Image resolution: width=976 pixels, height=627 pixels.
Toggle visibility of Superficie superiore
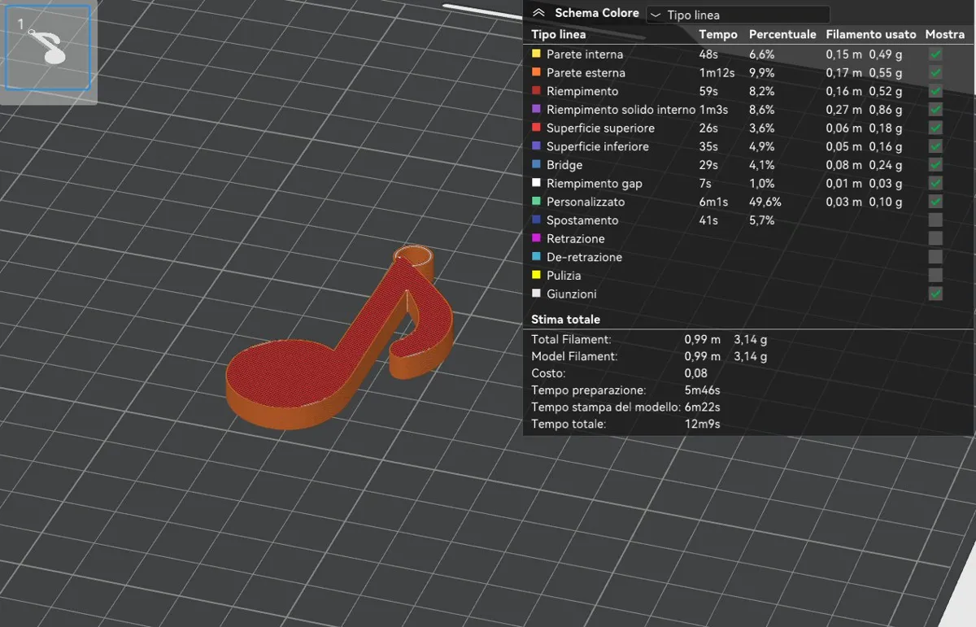[x=935, y=128]
